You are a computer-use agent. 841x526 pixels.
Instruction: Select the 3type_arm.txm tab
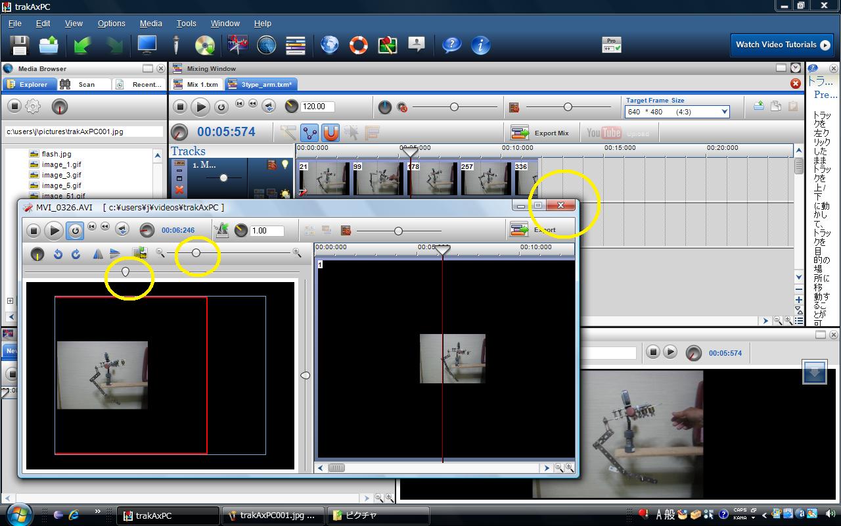pyautogui.click(x=261, y=84)
